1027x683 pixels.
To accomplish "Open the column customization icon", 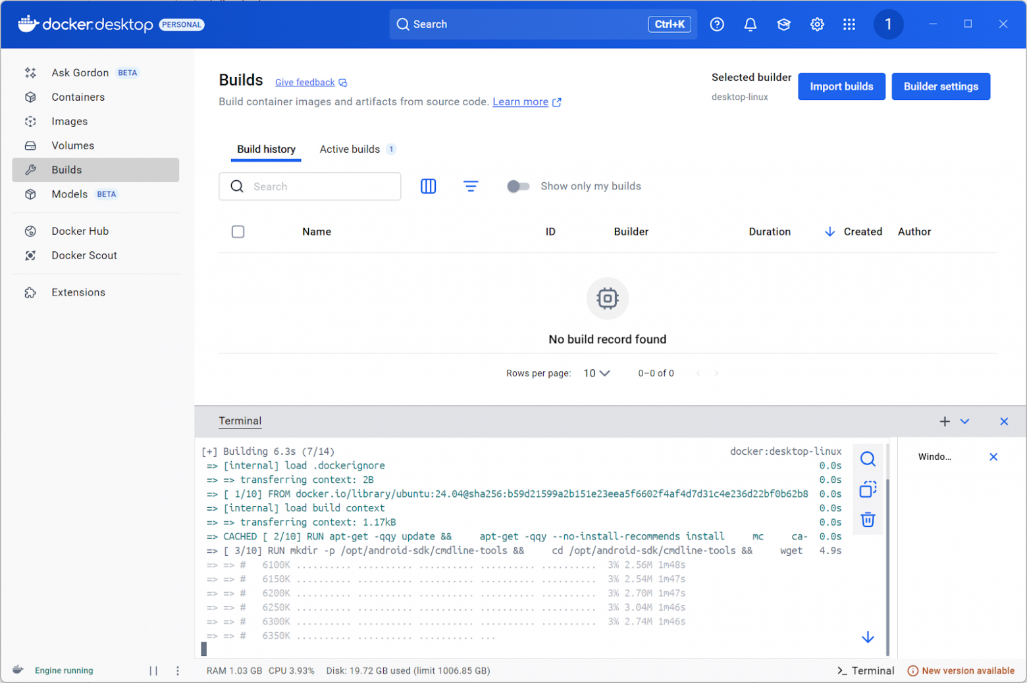I will point(428,186).
